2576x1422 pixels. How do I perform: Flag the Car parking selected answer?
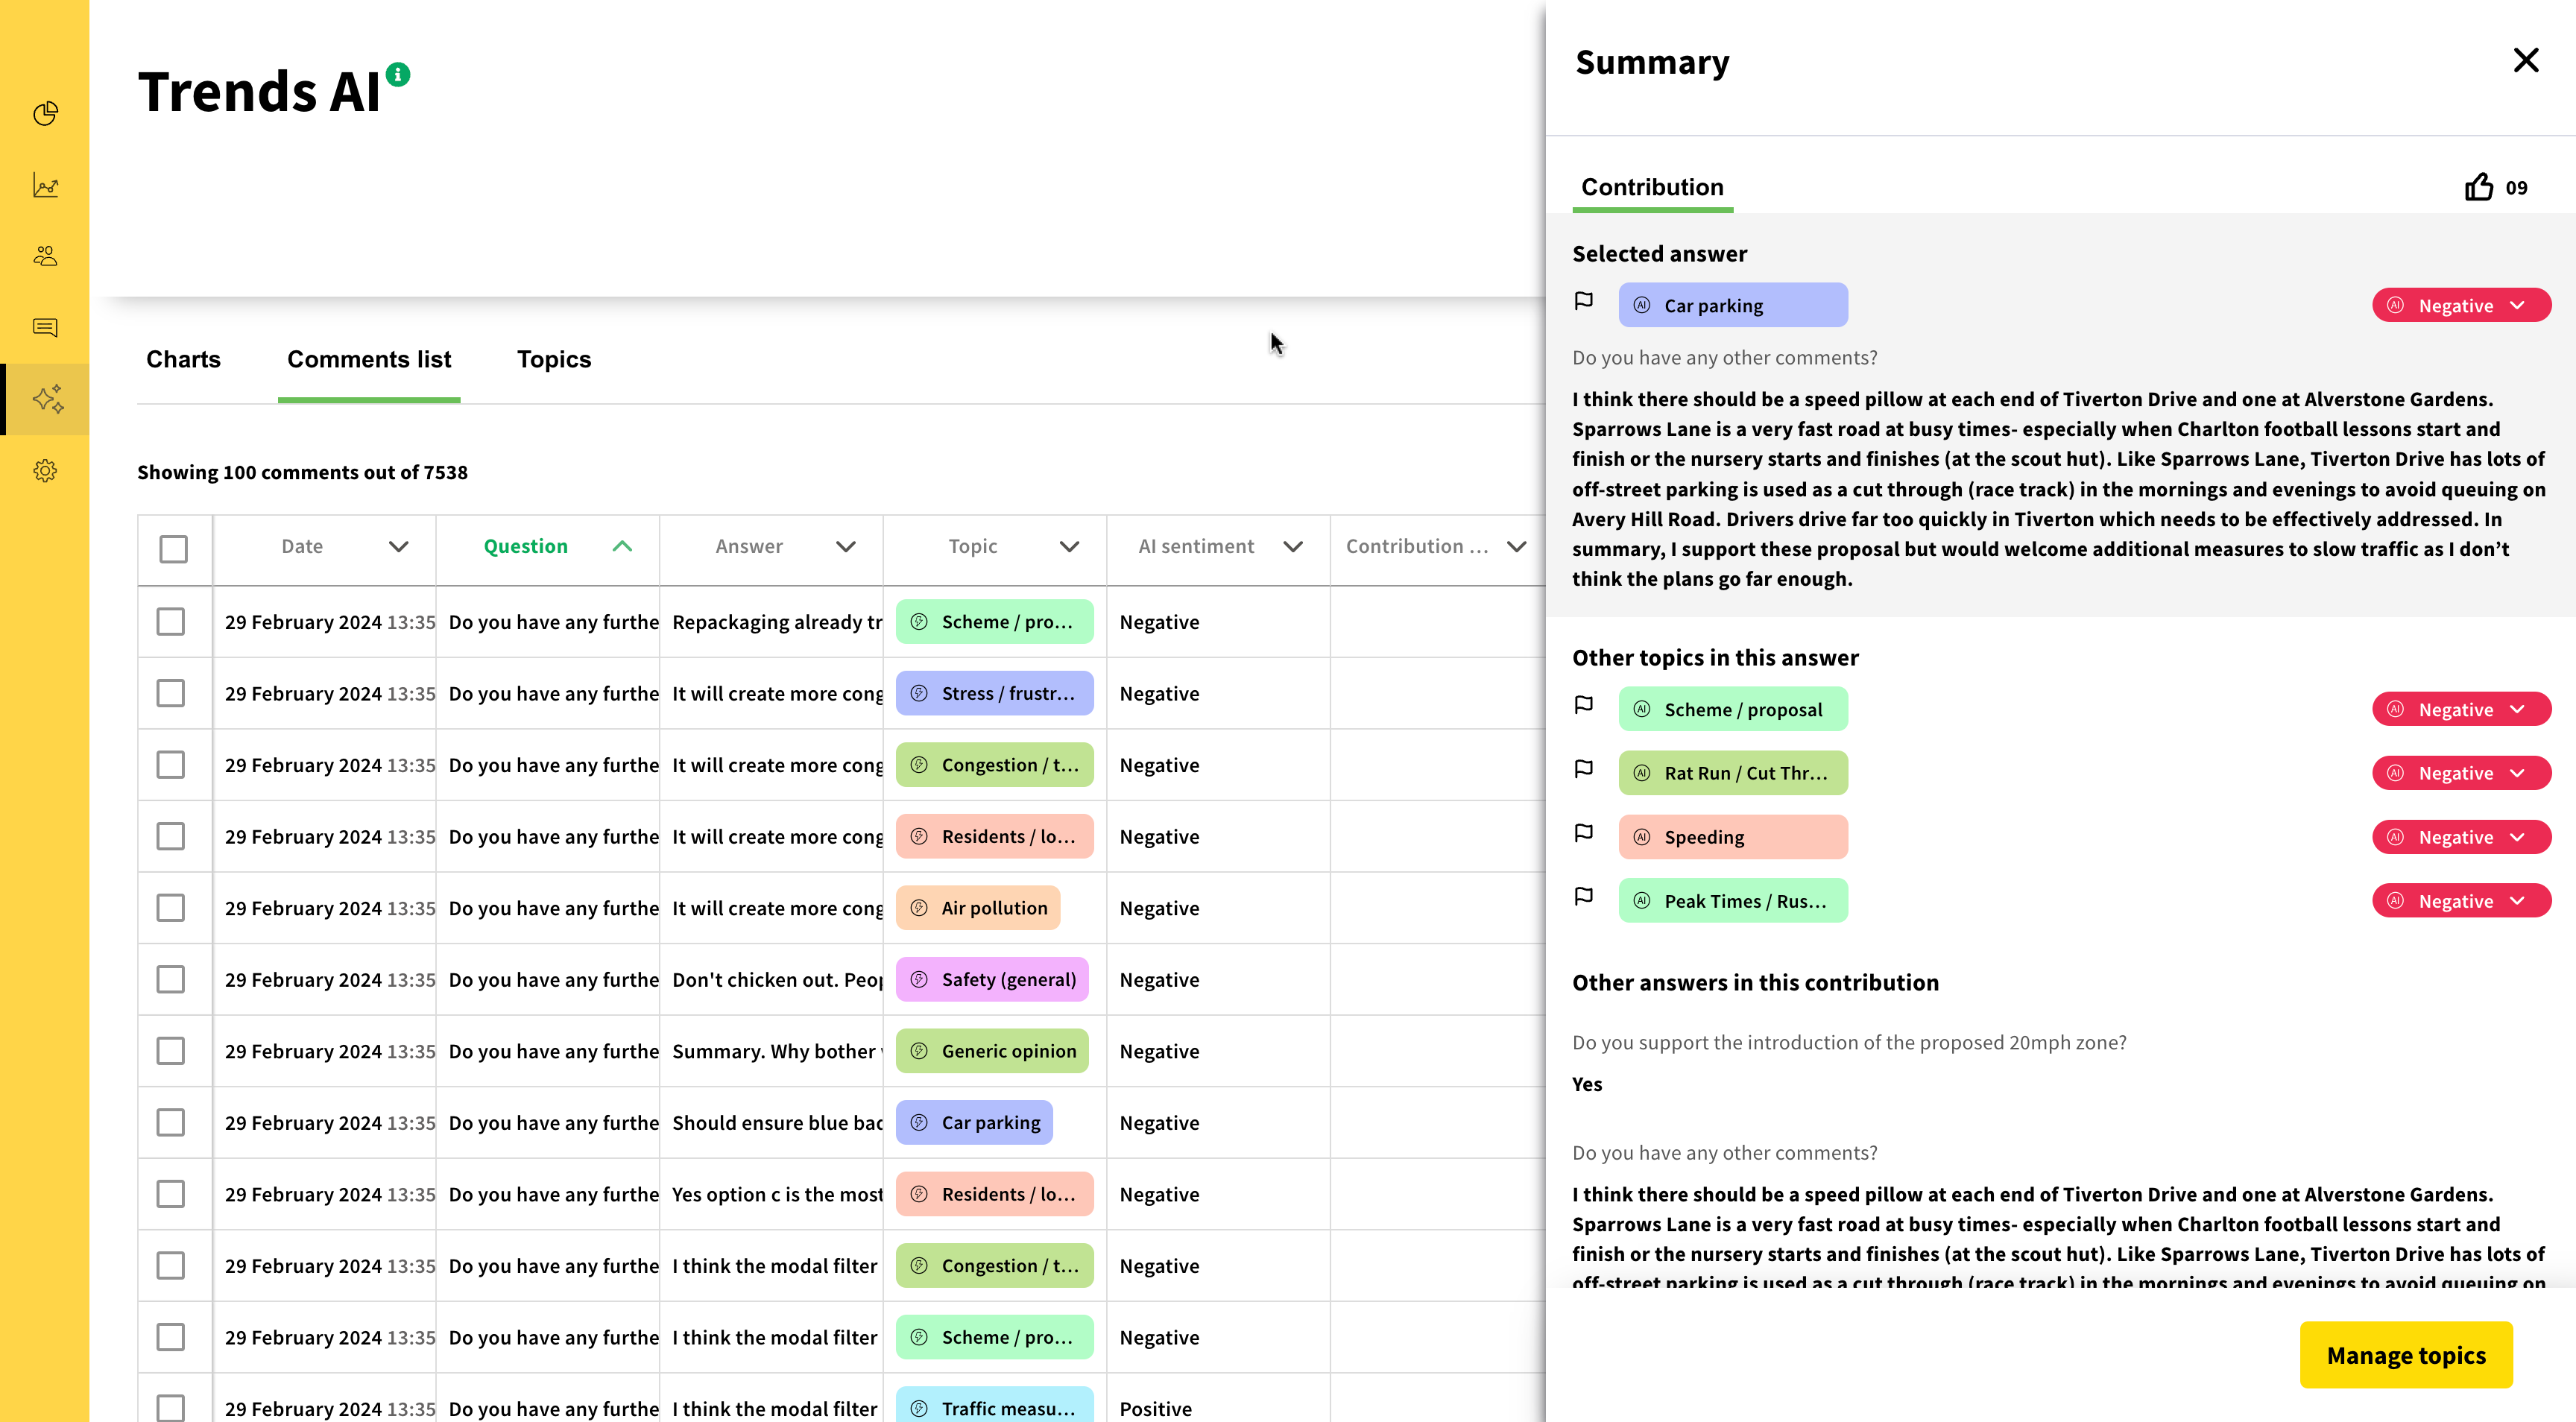pos(1583,301)
